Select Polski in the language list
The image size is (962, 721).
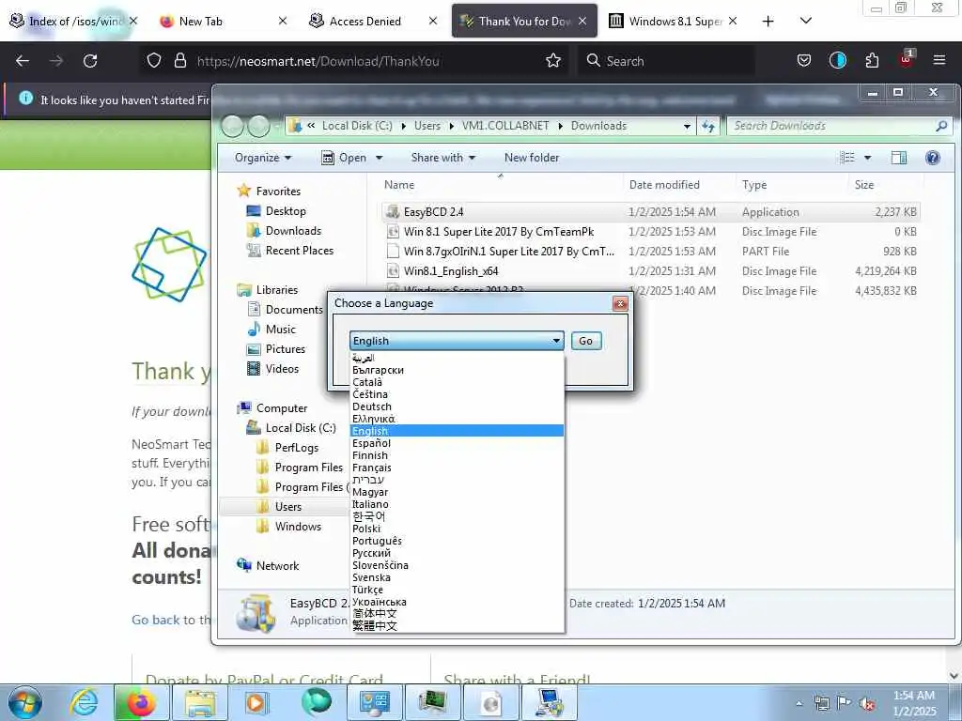[x=366, y=529]
